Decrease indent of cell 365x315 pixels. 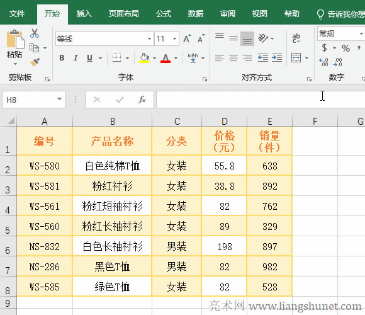coord(263,57)
